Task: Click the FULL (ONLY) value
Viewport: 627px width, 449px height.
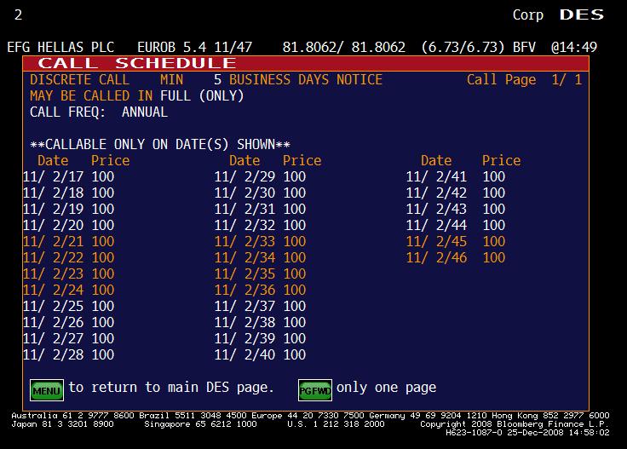Action: coord(202,96)
